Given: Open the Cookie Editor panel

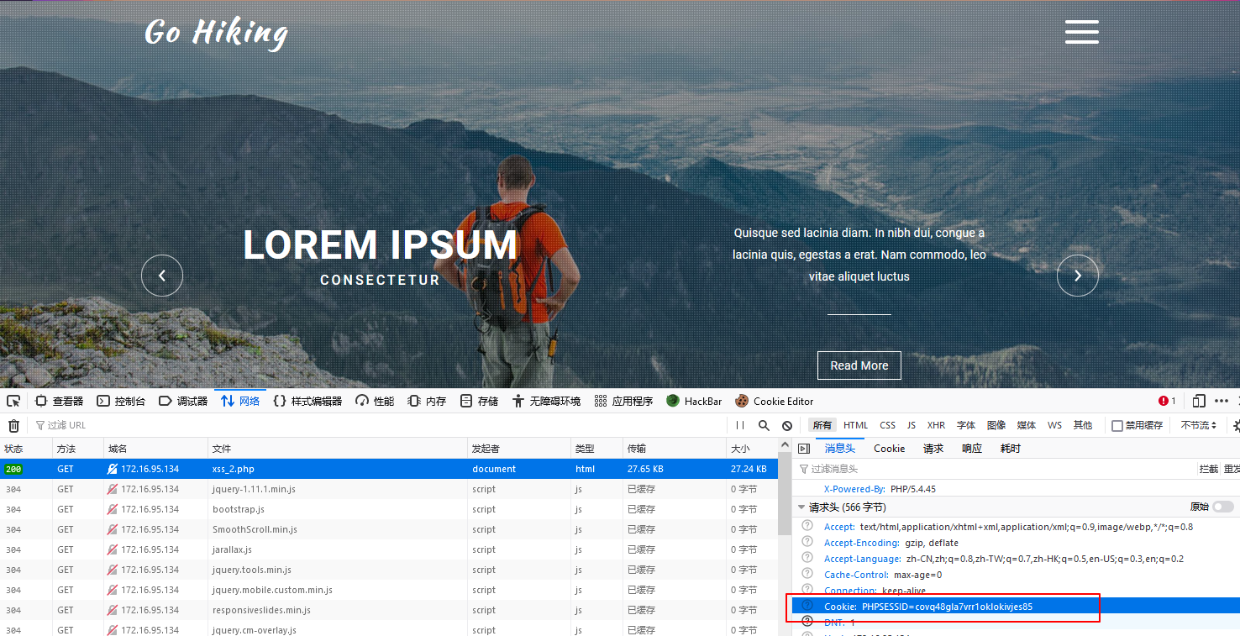Looking at the screenshot, I should tap(774, 401).
